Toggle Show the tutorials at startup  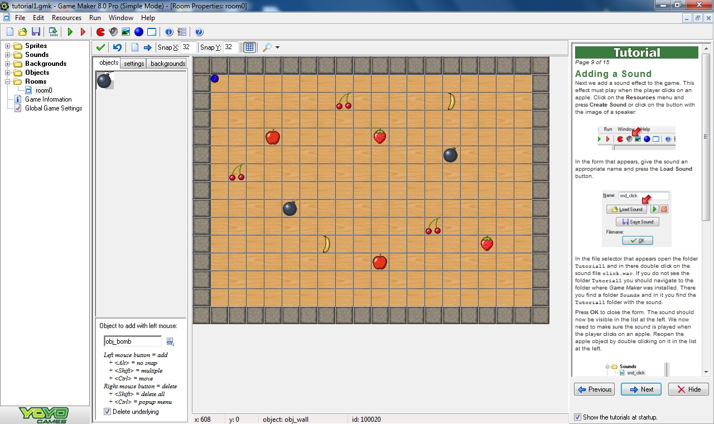coord(578,417)
